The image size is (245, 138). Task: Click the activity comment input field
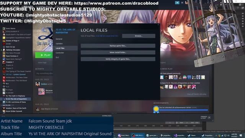coord(44,73)
